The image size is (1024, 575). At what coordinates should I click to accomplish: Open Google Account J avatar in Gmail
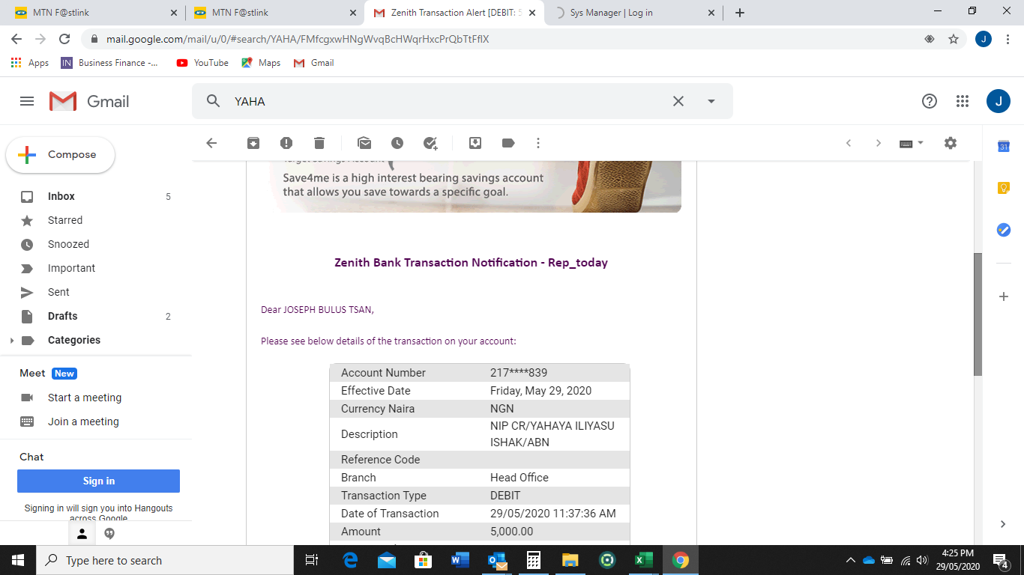point(999,101)
